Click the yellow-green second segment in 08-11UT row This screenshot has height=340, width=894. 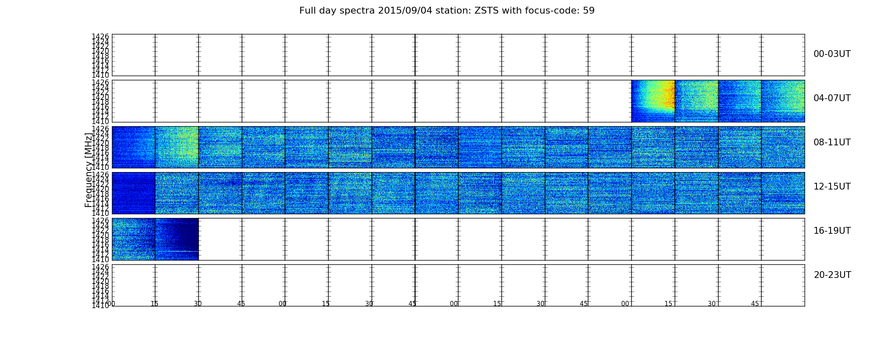(177, 147)
